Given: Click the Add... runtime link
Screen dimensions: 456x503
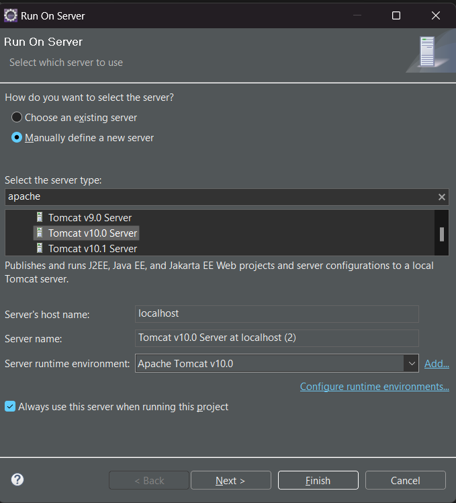Looking at the screenshot, I should point(437,363).
